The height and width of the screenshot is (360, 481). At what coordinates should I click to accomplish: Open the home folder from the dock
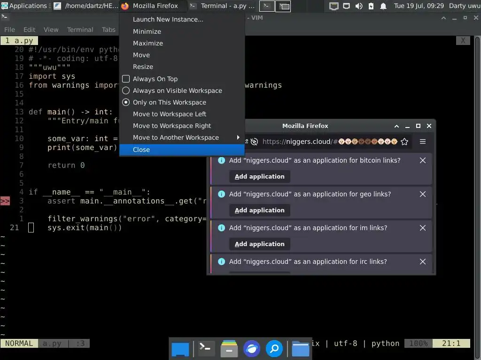click(300, 349)
